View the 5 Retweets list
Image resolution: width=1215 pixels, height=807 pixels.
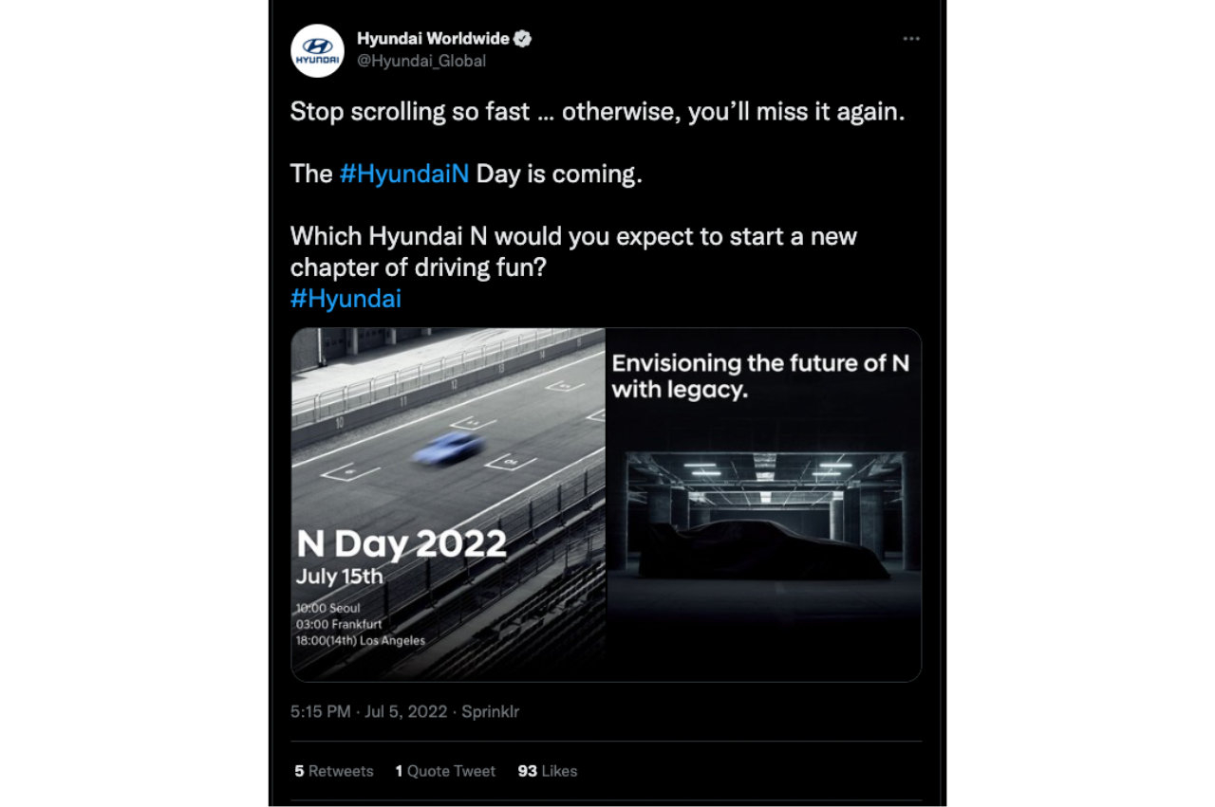tap(333, 771)
